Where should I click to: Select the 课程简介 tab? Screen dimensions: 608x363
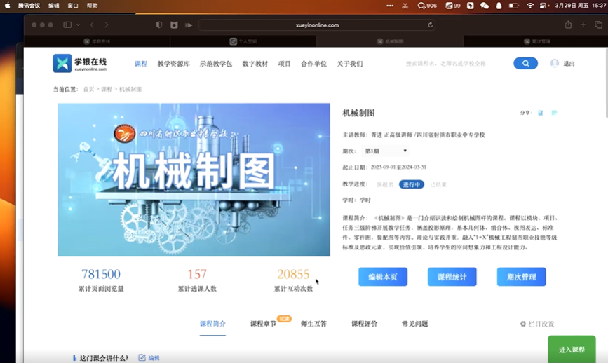pyautogui.click(x=212, y=324)
